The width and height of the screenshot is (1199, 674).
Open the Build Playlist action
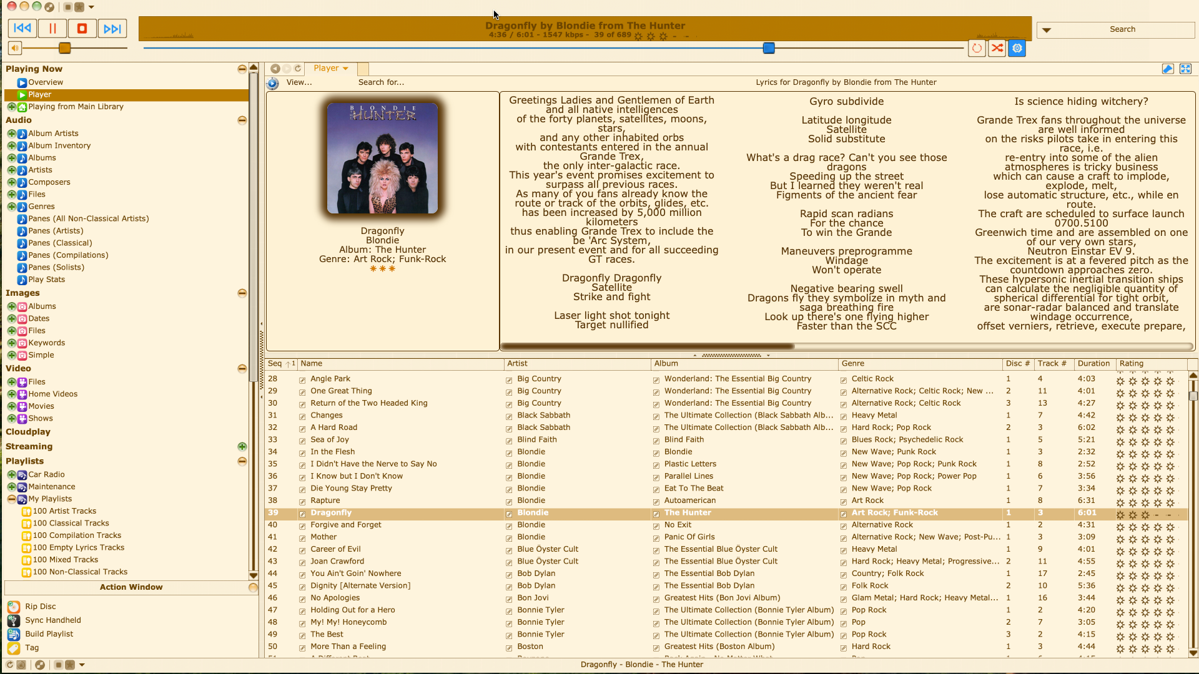point(49,634)
